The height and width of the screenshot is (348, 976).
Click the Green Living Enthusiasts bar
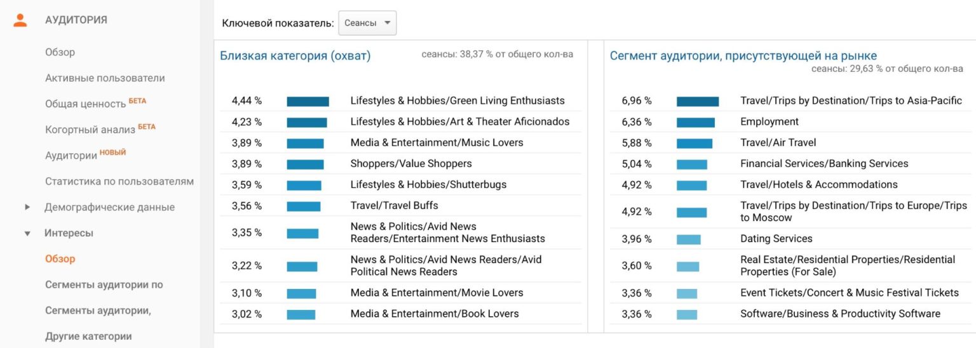pos(308,101)
